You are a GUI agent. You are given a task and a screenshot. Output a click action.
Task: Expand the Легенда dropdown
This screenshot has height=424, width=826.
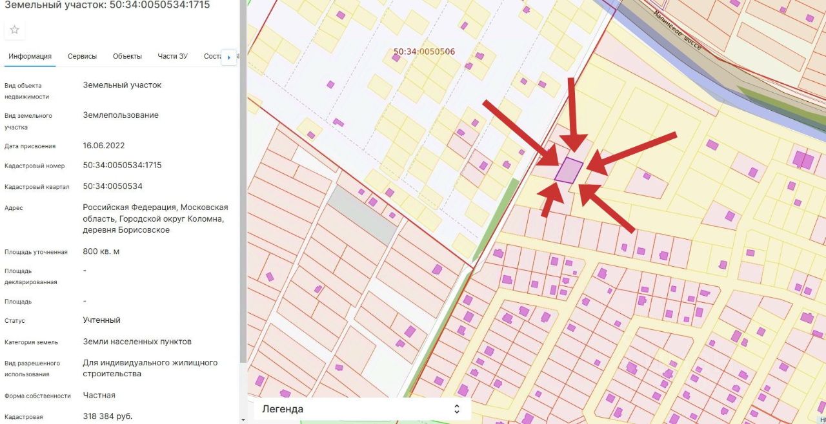[x=362, y=409]
